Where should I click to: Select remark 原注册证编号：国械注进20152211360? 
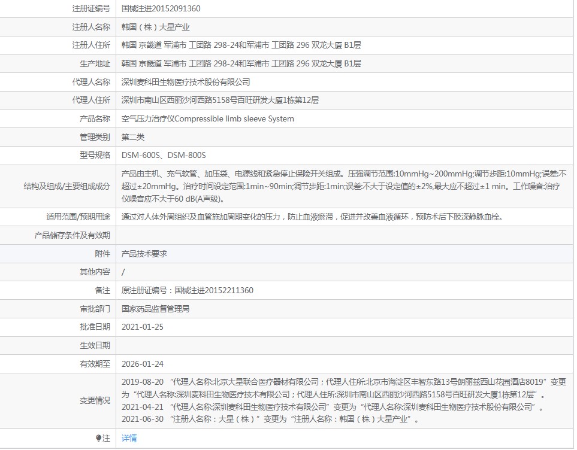188,290
